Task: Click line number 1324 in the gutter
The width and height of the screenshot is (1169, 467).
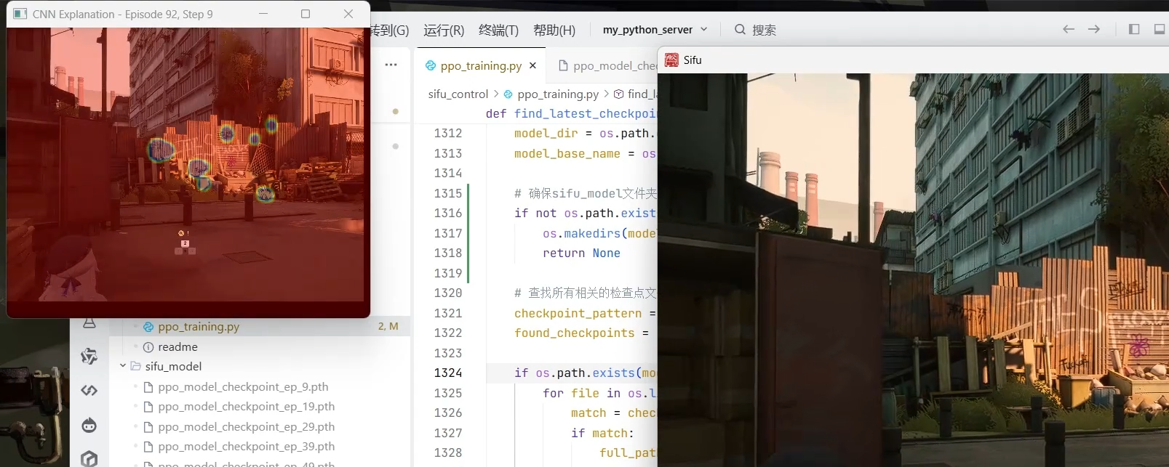Action: [x=448, y=373]
